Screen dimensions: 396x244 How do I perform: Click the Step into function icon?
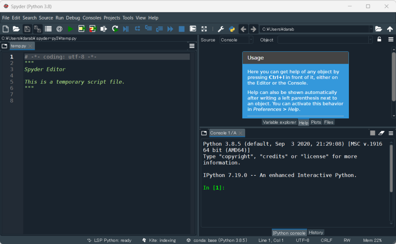[148, 29]
